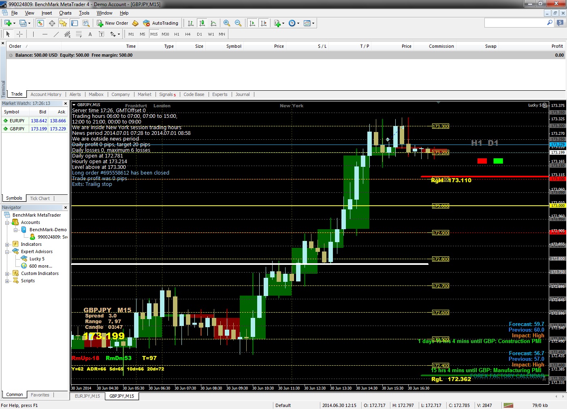
Task: Select the horizontal line drawing tool
Action: click(45, 34)
